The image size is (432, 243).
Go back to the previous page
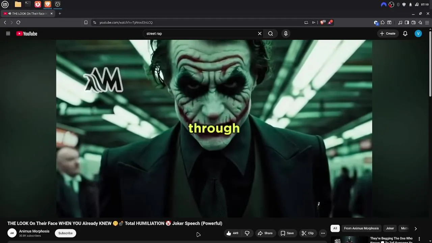pos(5,22)
